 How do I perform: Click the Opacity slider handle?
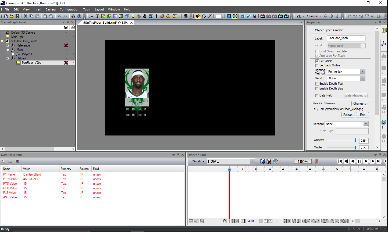[355, 140]
